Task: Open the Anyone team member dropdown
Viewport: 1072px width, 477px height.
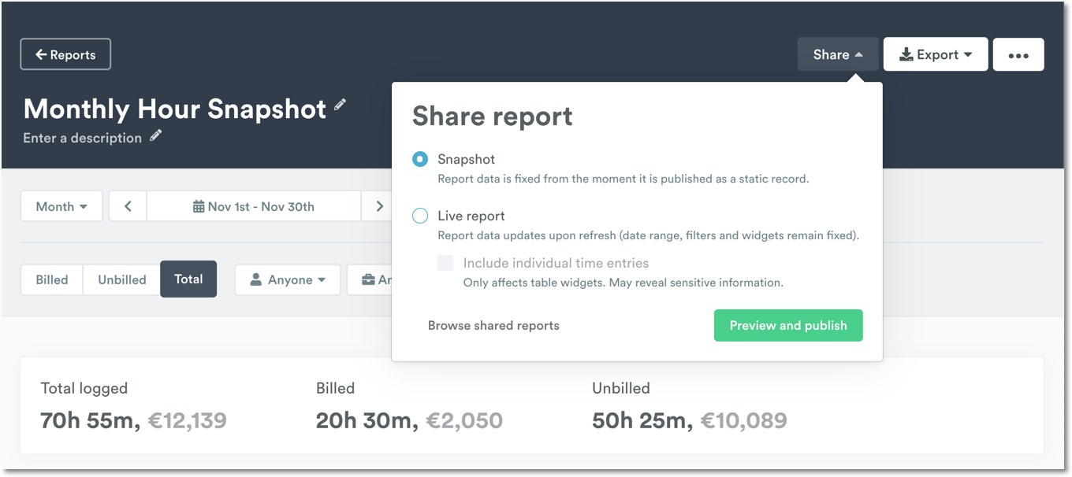Action: pyautogui.click(x=288, y=279)
